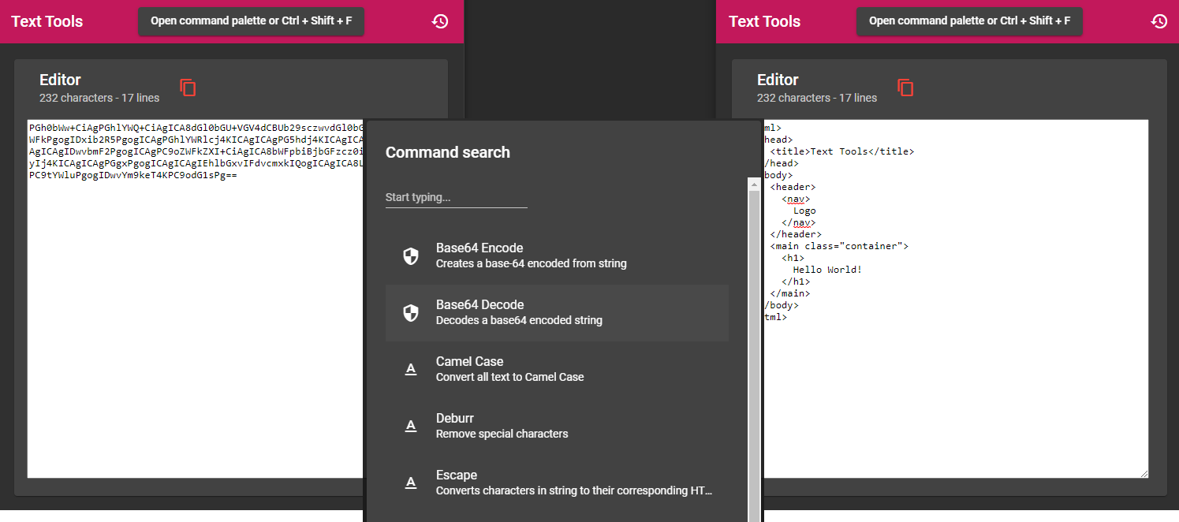1179x522 pixels.
Task: Click the Start typing search field
Action: coord(456,196)
